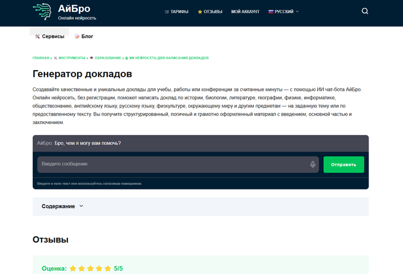Click the first rating star
The width and height of the screenshot is (403, 274).
tap(73, 268)
